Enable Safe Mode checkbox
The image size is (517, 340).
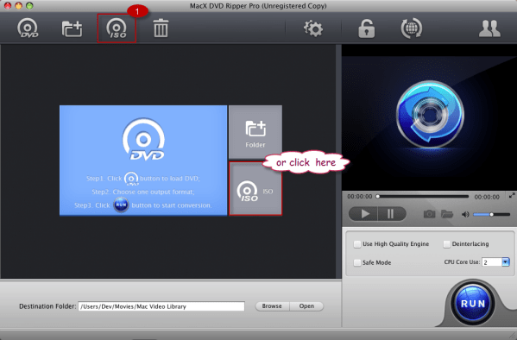(x=357, y=262)
